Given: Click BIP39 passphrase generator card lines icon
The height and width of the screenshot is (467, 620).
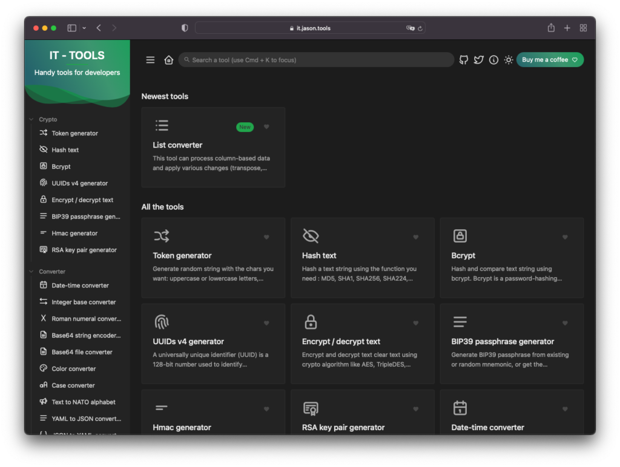Looking at the screenshot, I should [460, 322].
